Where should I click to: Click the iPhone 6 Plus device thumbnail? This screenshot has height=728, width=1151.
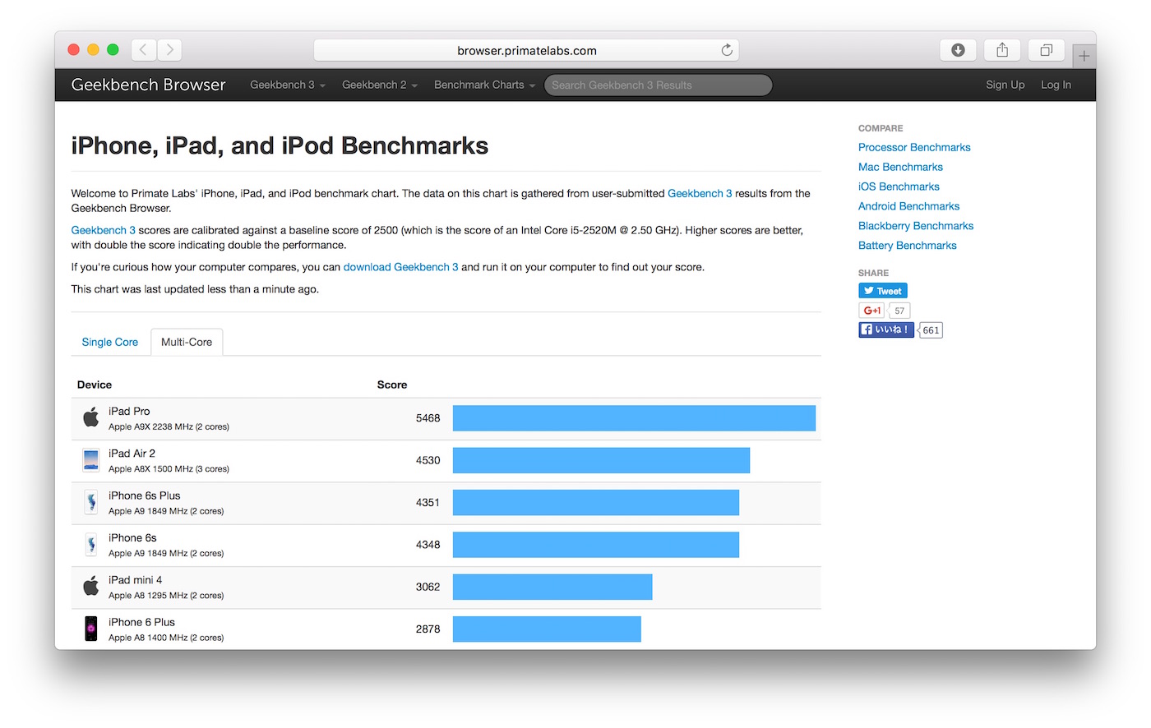click(91, 629)
